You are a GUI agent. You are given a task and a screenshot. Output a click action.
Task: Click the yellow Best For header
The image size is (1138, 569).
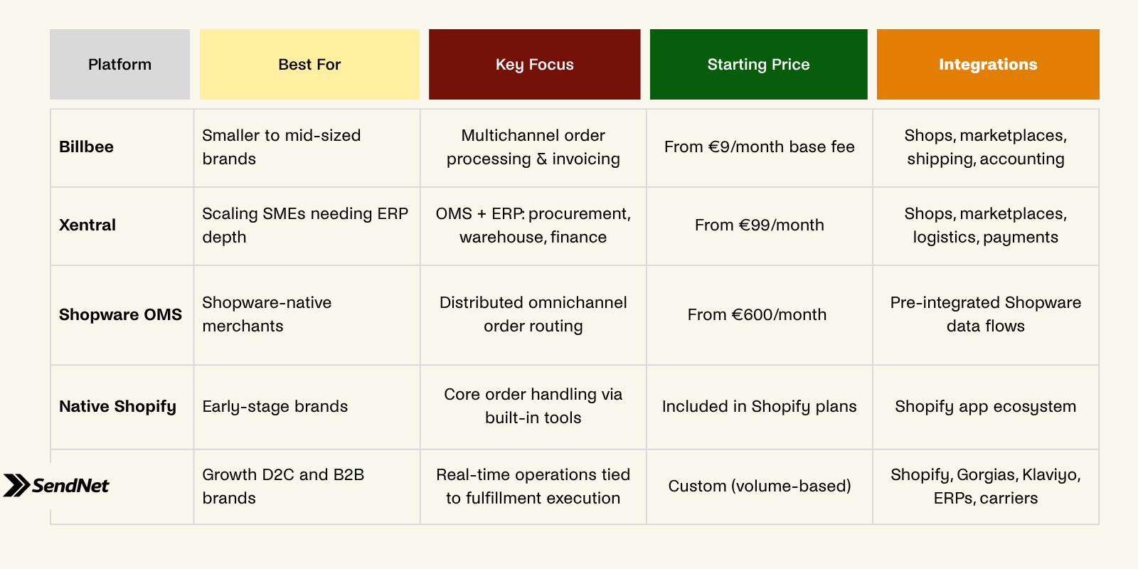coord(309,64)
